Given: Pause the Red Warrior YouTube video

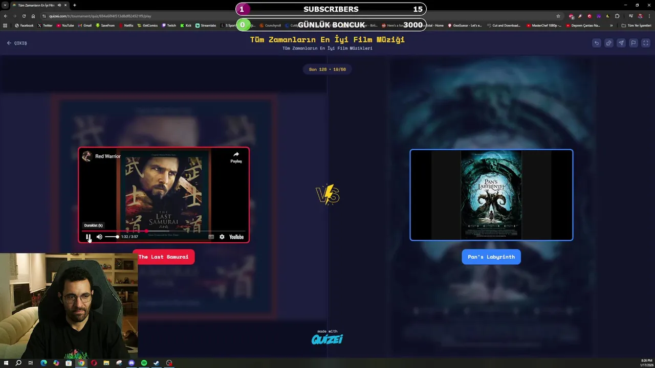Looking at the screenshot, I should pyautogui.click(x=88, y=237).
